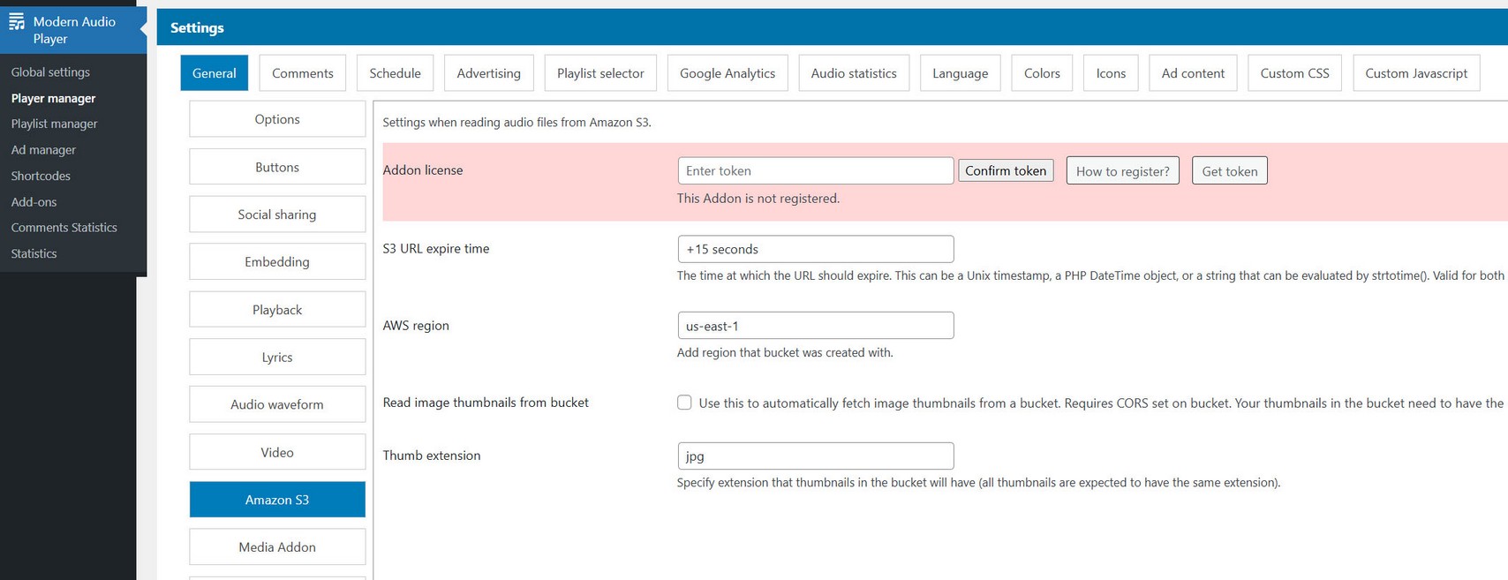The width and height of the screenshot is (1508, 580).
Task: Switch to the Schedule tab
Action: (395, 73)
